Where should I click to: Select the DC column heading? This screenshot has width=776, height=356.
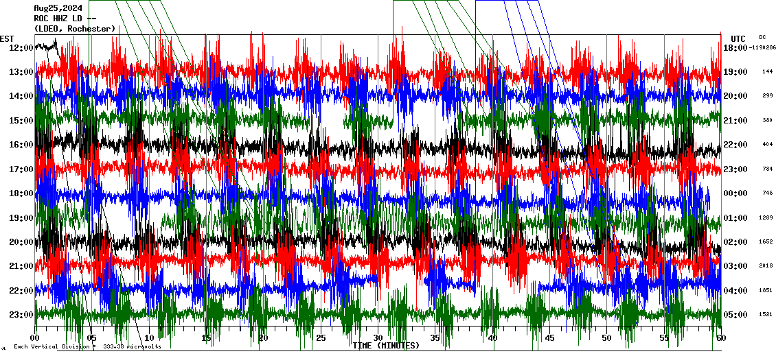(762, 37)
